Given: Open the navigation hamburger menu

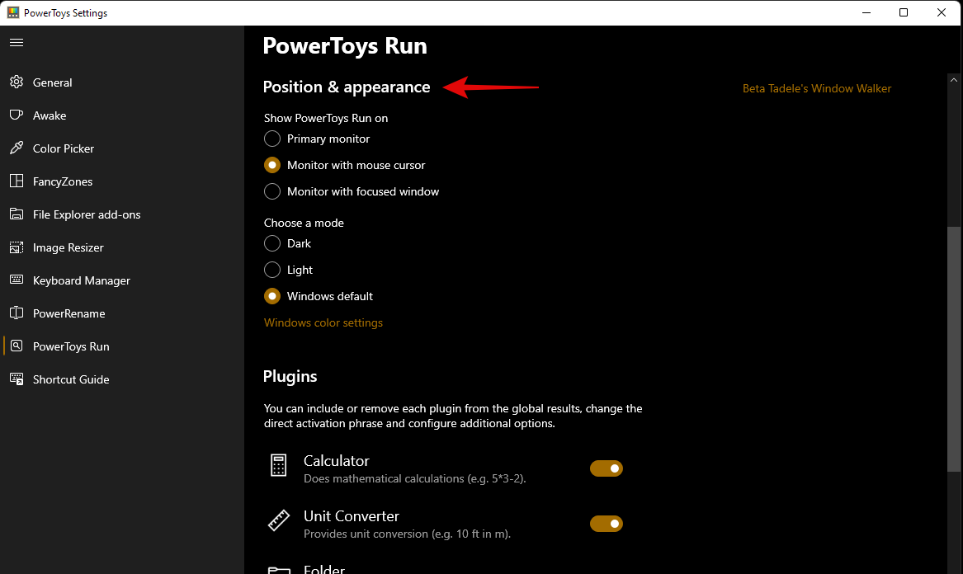Looking at the screenshot, I should click(x=17, y=42).
